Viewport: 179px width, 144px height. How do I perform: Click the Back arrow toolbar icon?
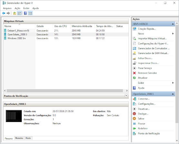(4, 13)
